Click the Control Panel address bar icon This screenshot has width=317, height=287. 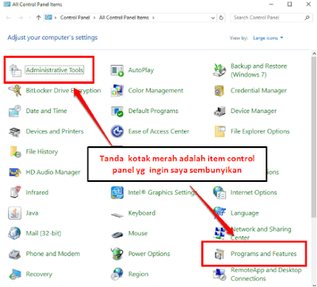coord(48,17)
